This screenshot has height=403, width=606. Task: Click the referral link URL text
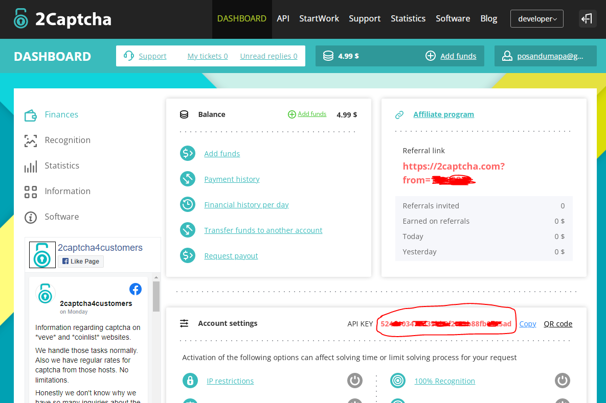(x=453, y=173)
